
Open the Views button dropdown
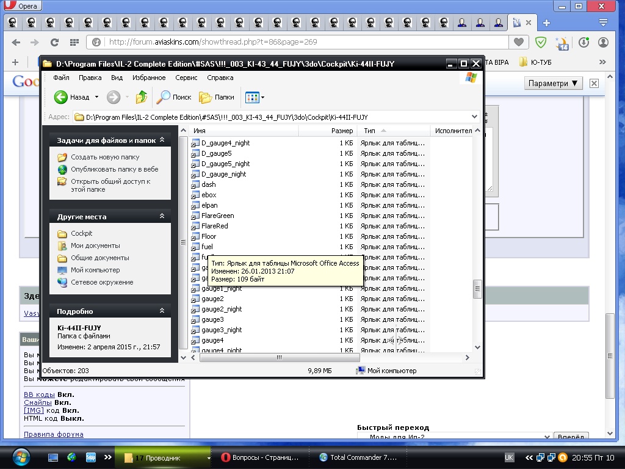click(263, 97)
